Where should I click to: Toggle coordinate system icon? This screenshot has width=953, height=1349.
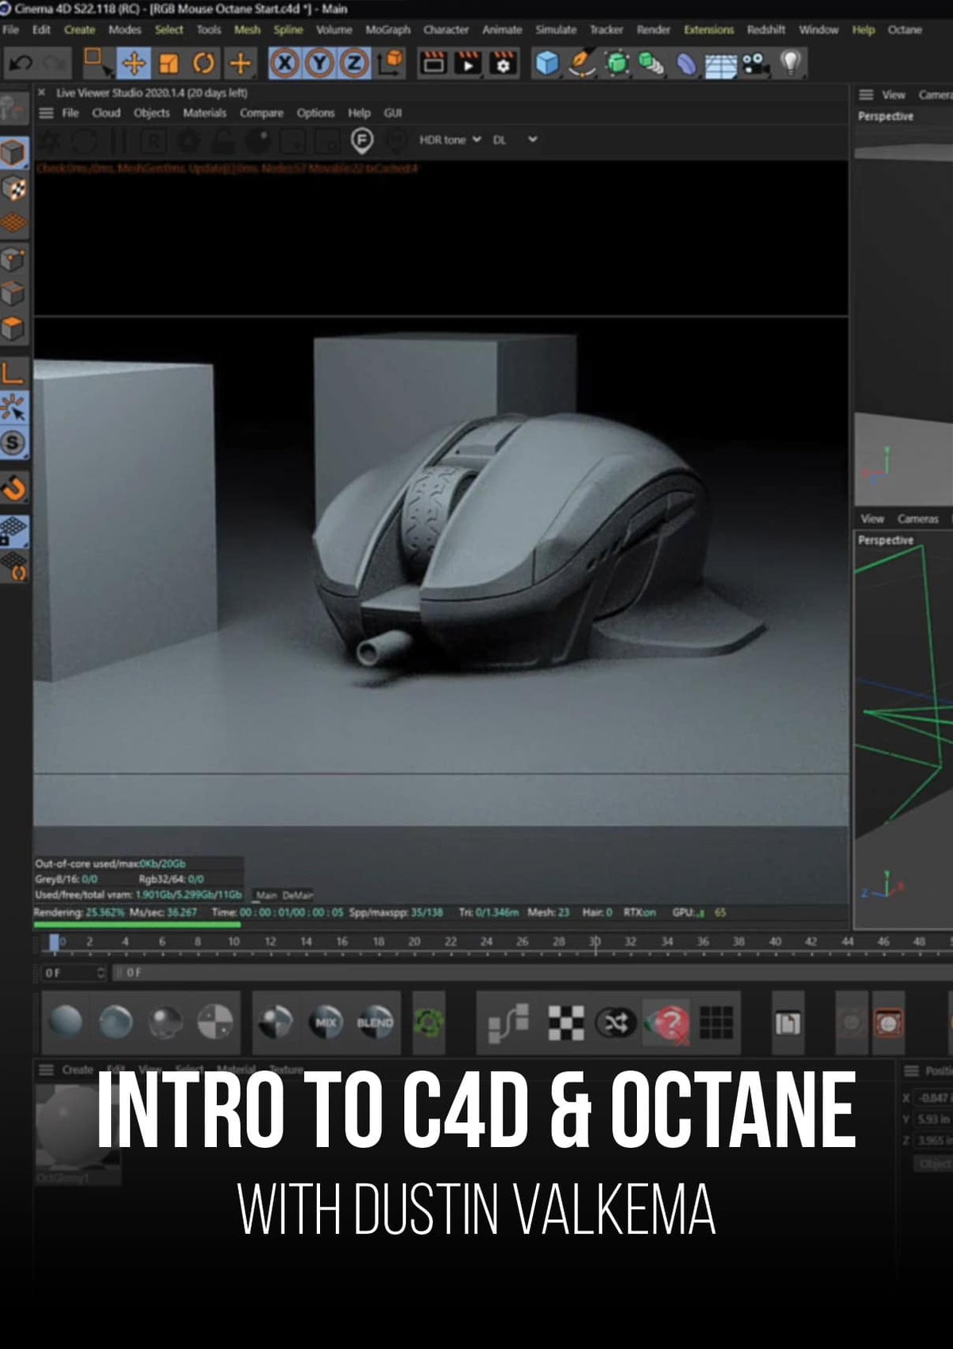coord(390,63)
